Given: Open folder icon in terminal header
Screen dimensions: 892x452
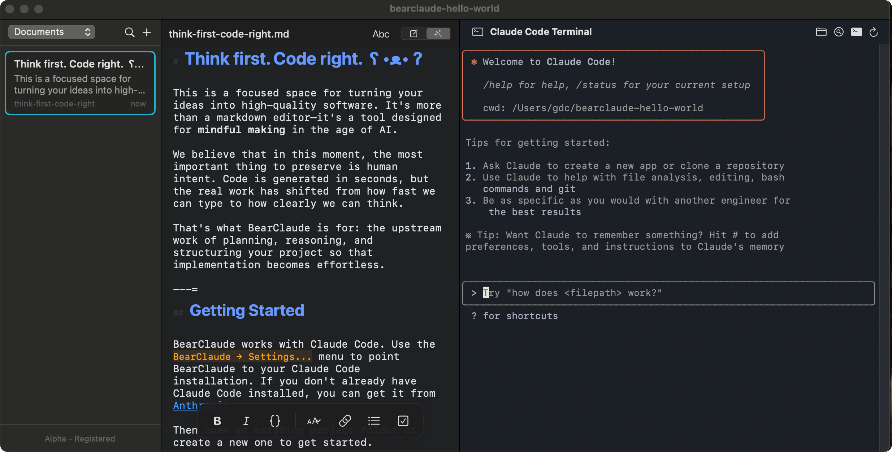Looking at the screenshot, I should point(821,32).
